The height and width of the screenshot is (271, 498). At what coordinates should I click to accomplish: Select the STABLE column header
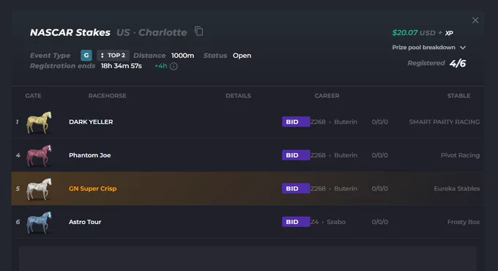coord(458,96)
